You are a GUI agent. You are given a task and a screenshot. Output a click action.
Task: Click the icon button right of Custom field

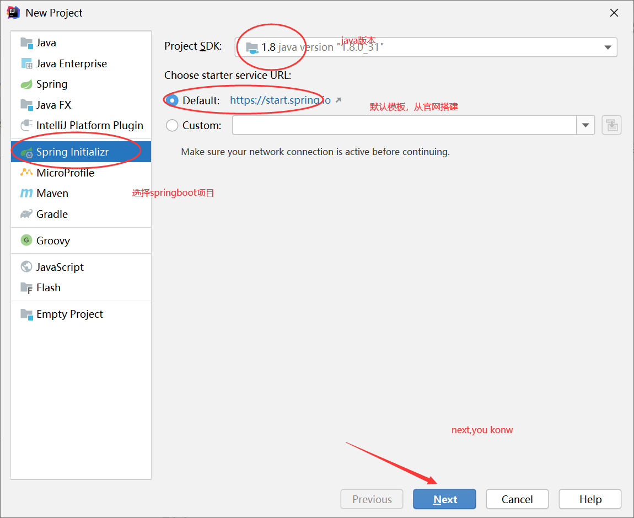[611, 125]
